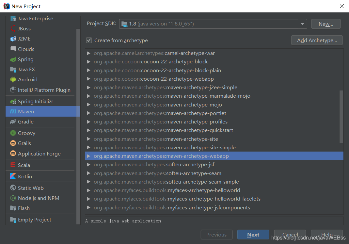The height and width of the screenshot is (244, 349).
Task: Click the Next button
Action: [x=253, y=235]
